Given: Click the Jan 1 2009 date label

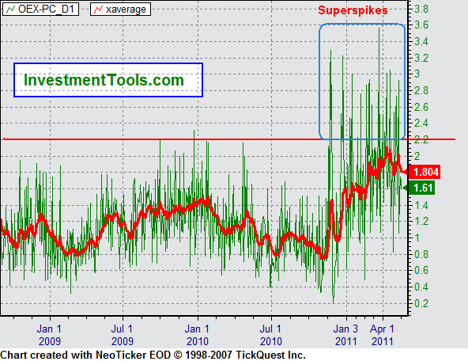Looking at the screenshot, I should [x=50, y=335].
